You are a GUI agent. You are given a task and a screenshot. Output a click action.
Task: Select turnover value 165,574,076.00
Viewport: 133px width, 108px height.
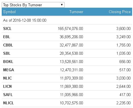(70, 28)
